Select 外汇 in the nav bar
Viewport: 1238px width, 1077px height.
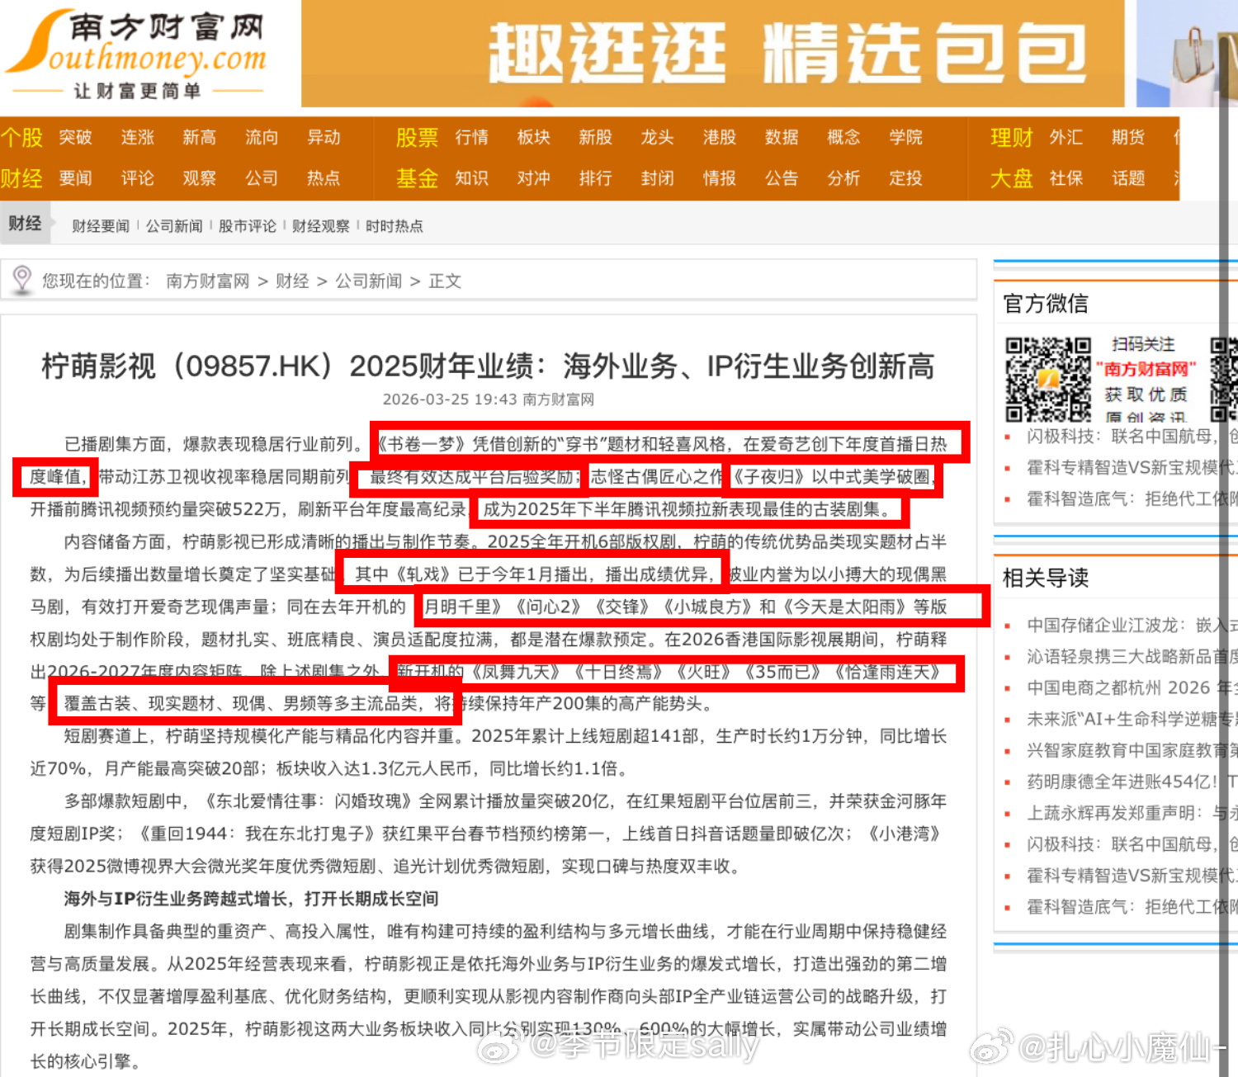1066,137
